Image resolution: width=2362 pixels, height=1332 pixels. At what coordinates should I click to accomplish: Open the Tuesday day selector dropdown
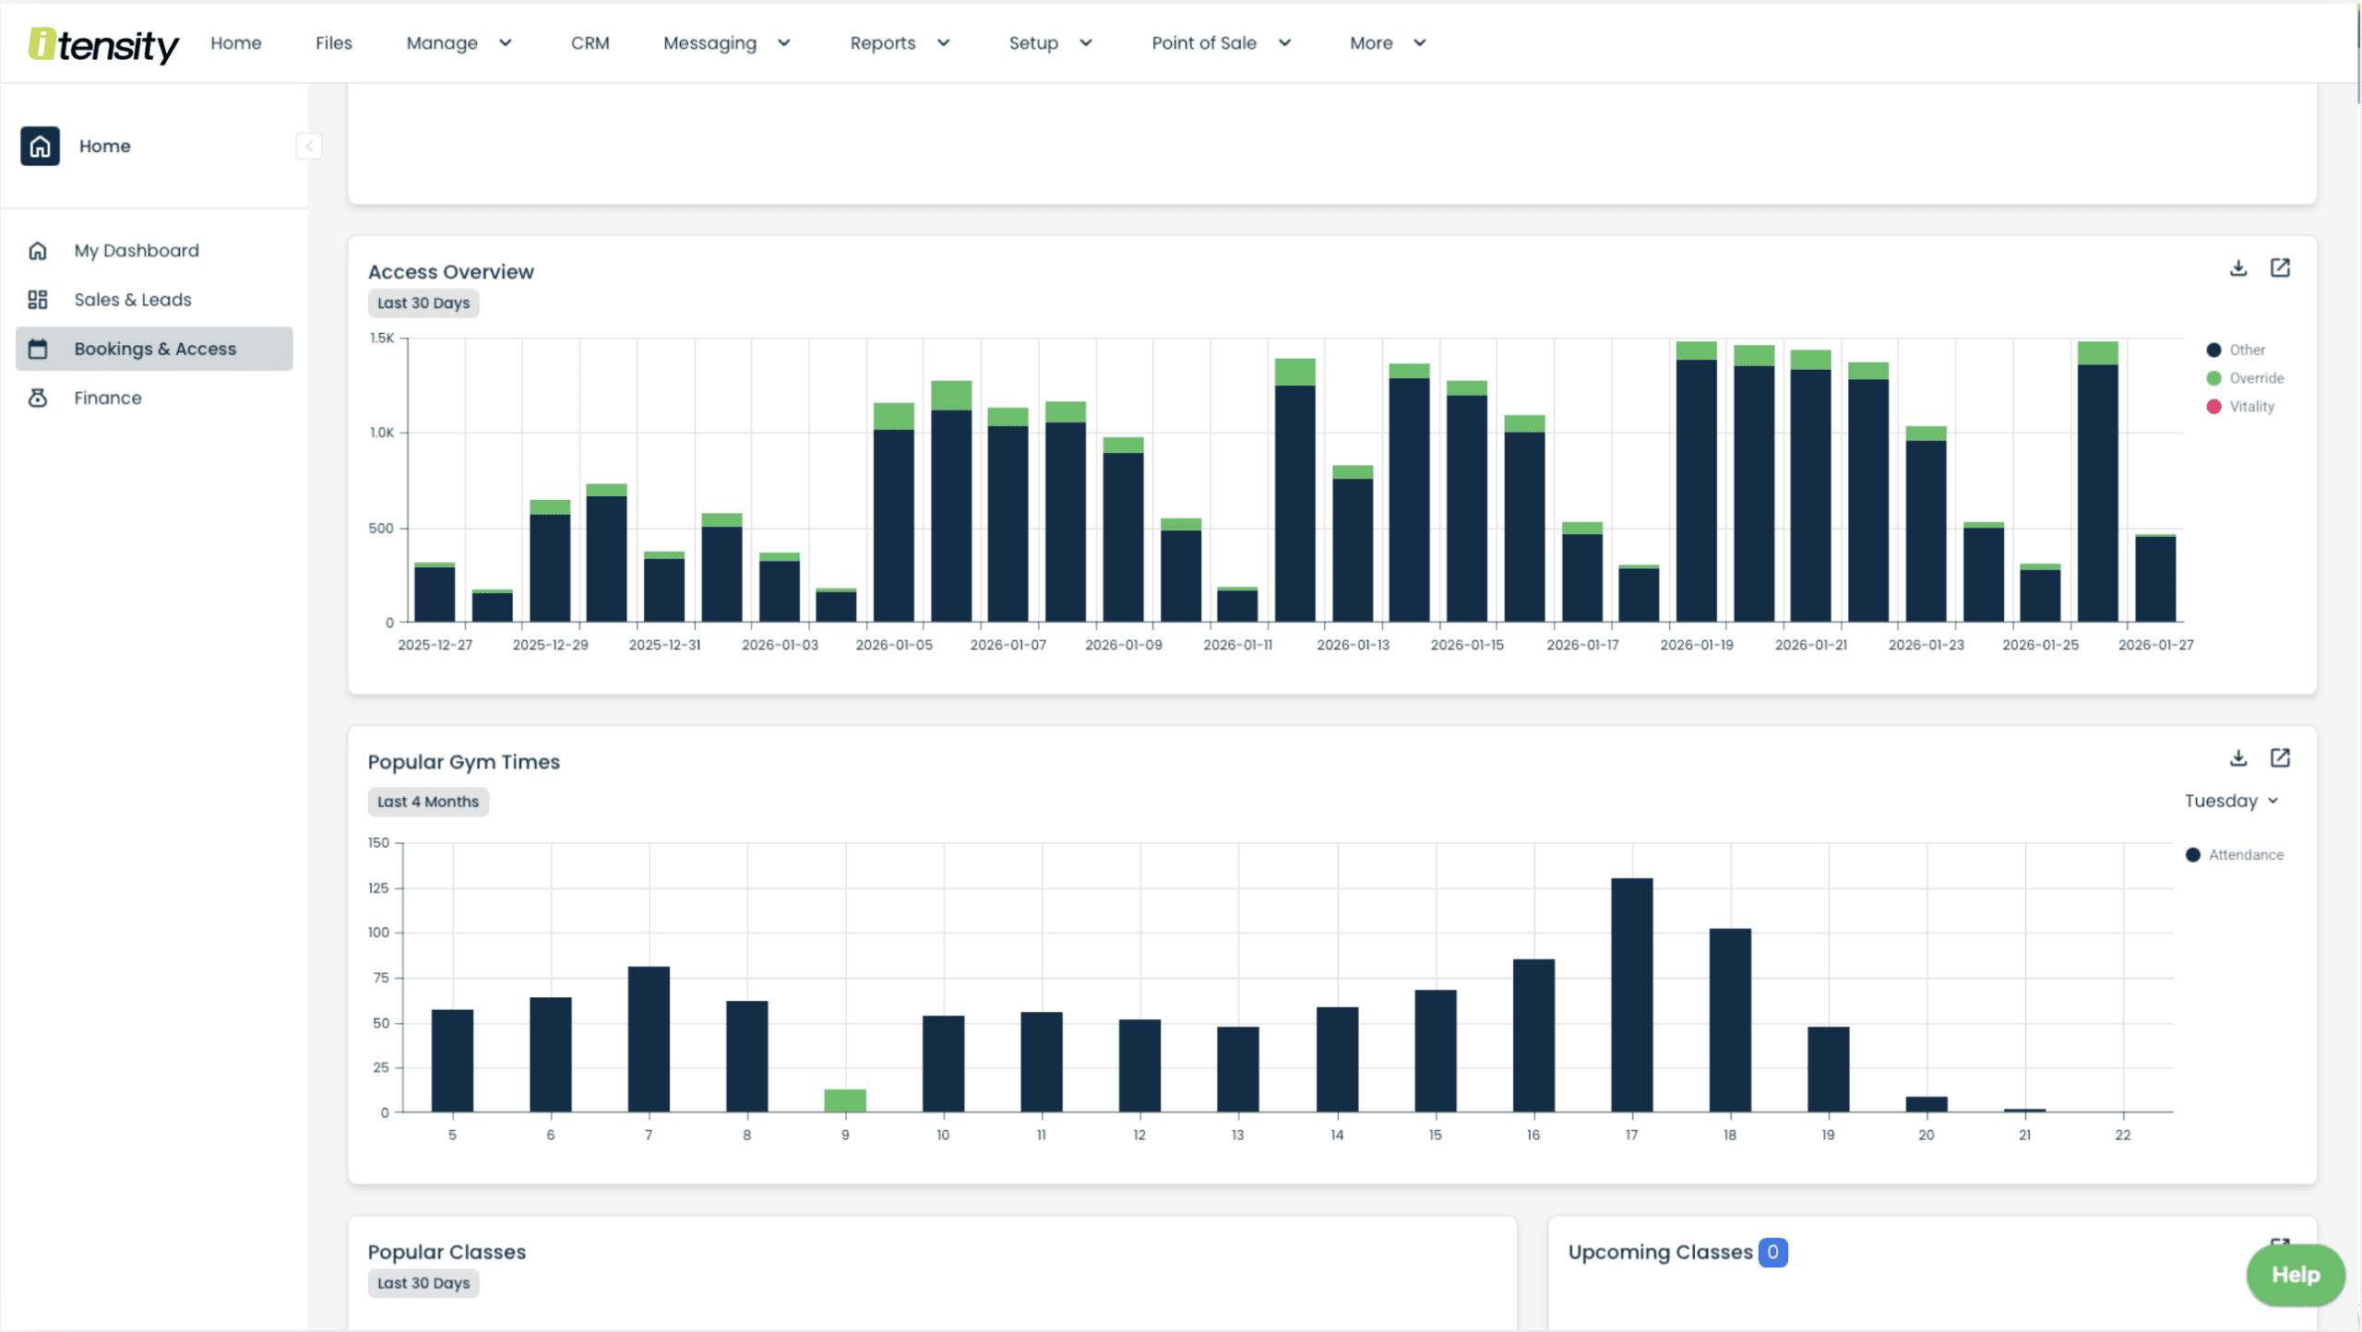2232,800
